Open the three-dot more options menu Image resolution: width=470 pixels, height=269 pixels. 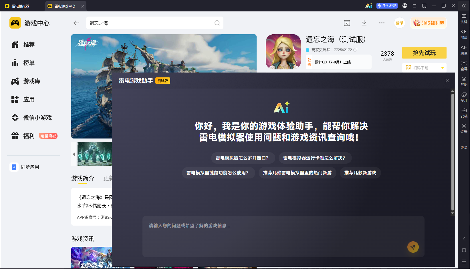382,23
